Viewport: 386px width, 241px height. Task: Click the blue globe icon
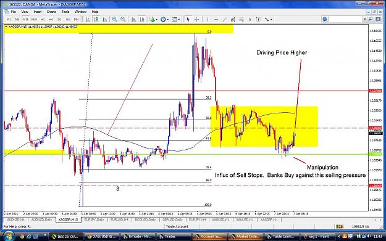[325, 19]
